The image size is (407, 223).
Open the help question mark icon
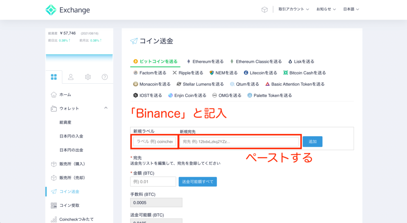click(x=105, y=77)
